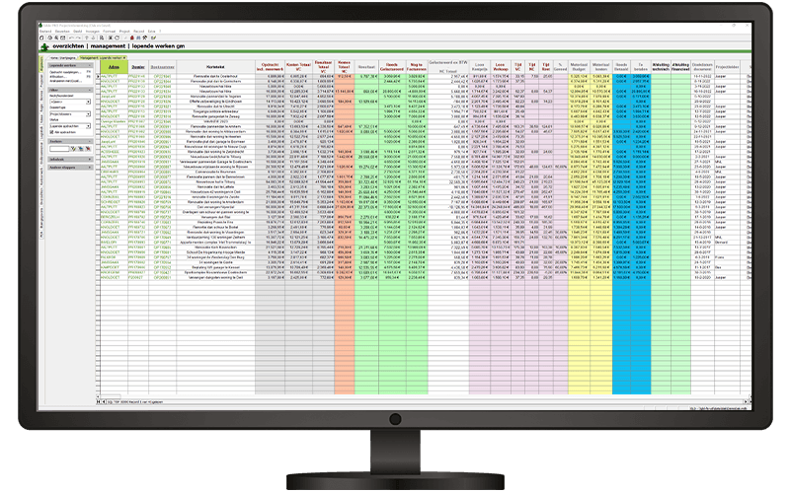
Task: Click the move-down arrow toolbar icon
Action: (x=93, y=37)
